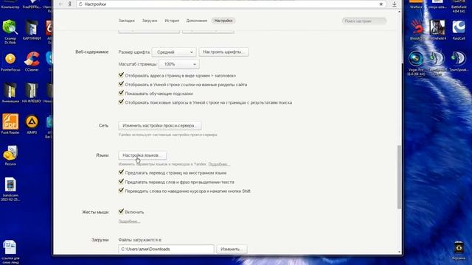Toggle 'Предлагать перевод слов и фраз' checkbox
This screenshot has height=265, width=472.
121,181
